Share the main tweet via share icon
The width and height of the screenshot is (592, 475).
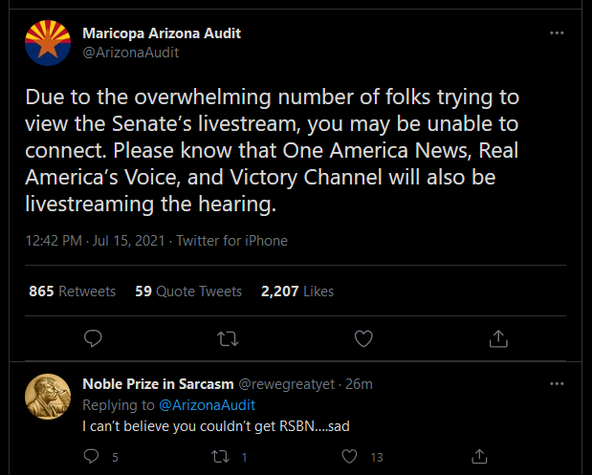[x=498, y=338]
